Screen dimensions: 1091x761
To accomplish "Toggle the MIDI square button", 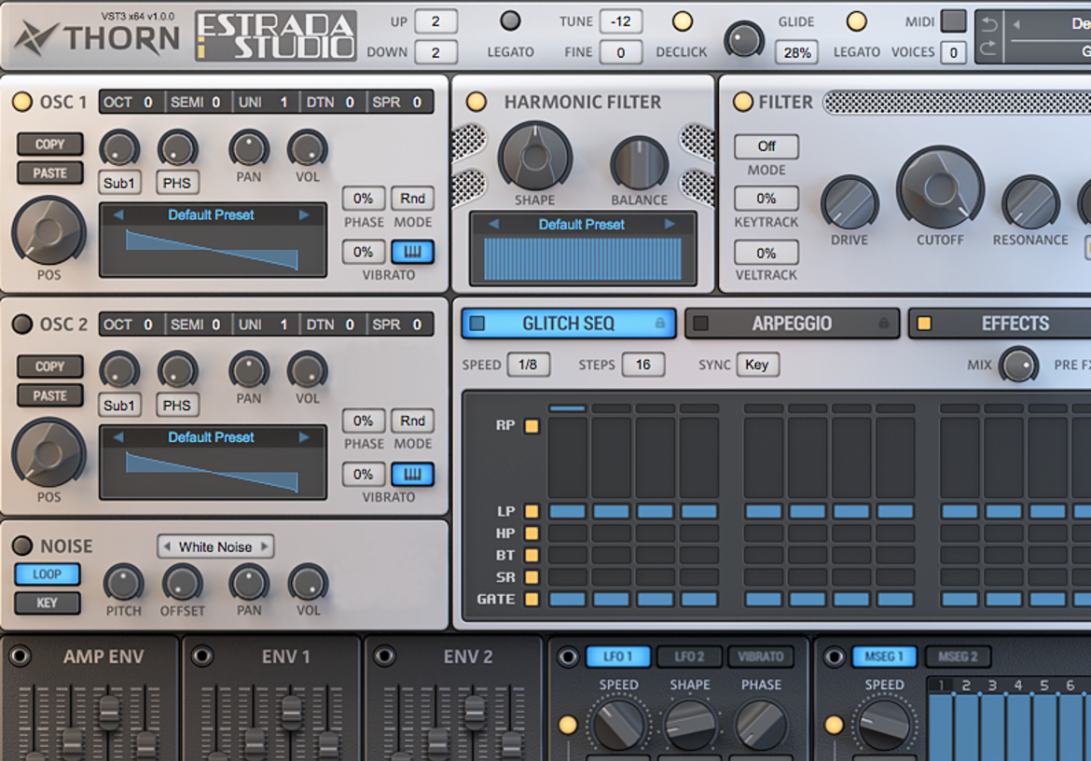I will tap(953, 21).
